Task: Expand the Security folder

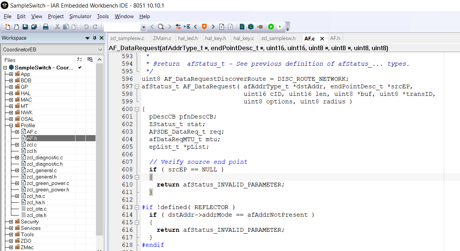Action: point(11,222)
